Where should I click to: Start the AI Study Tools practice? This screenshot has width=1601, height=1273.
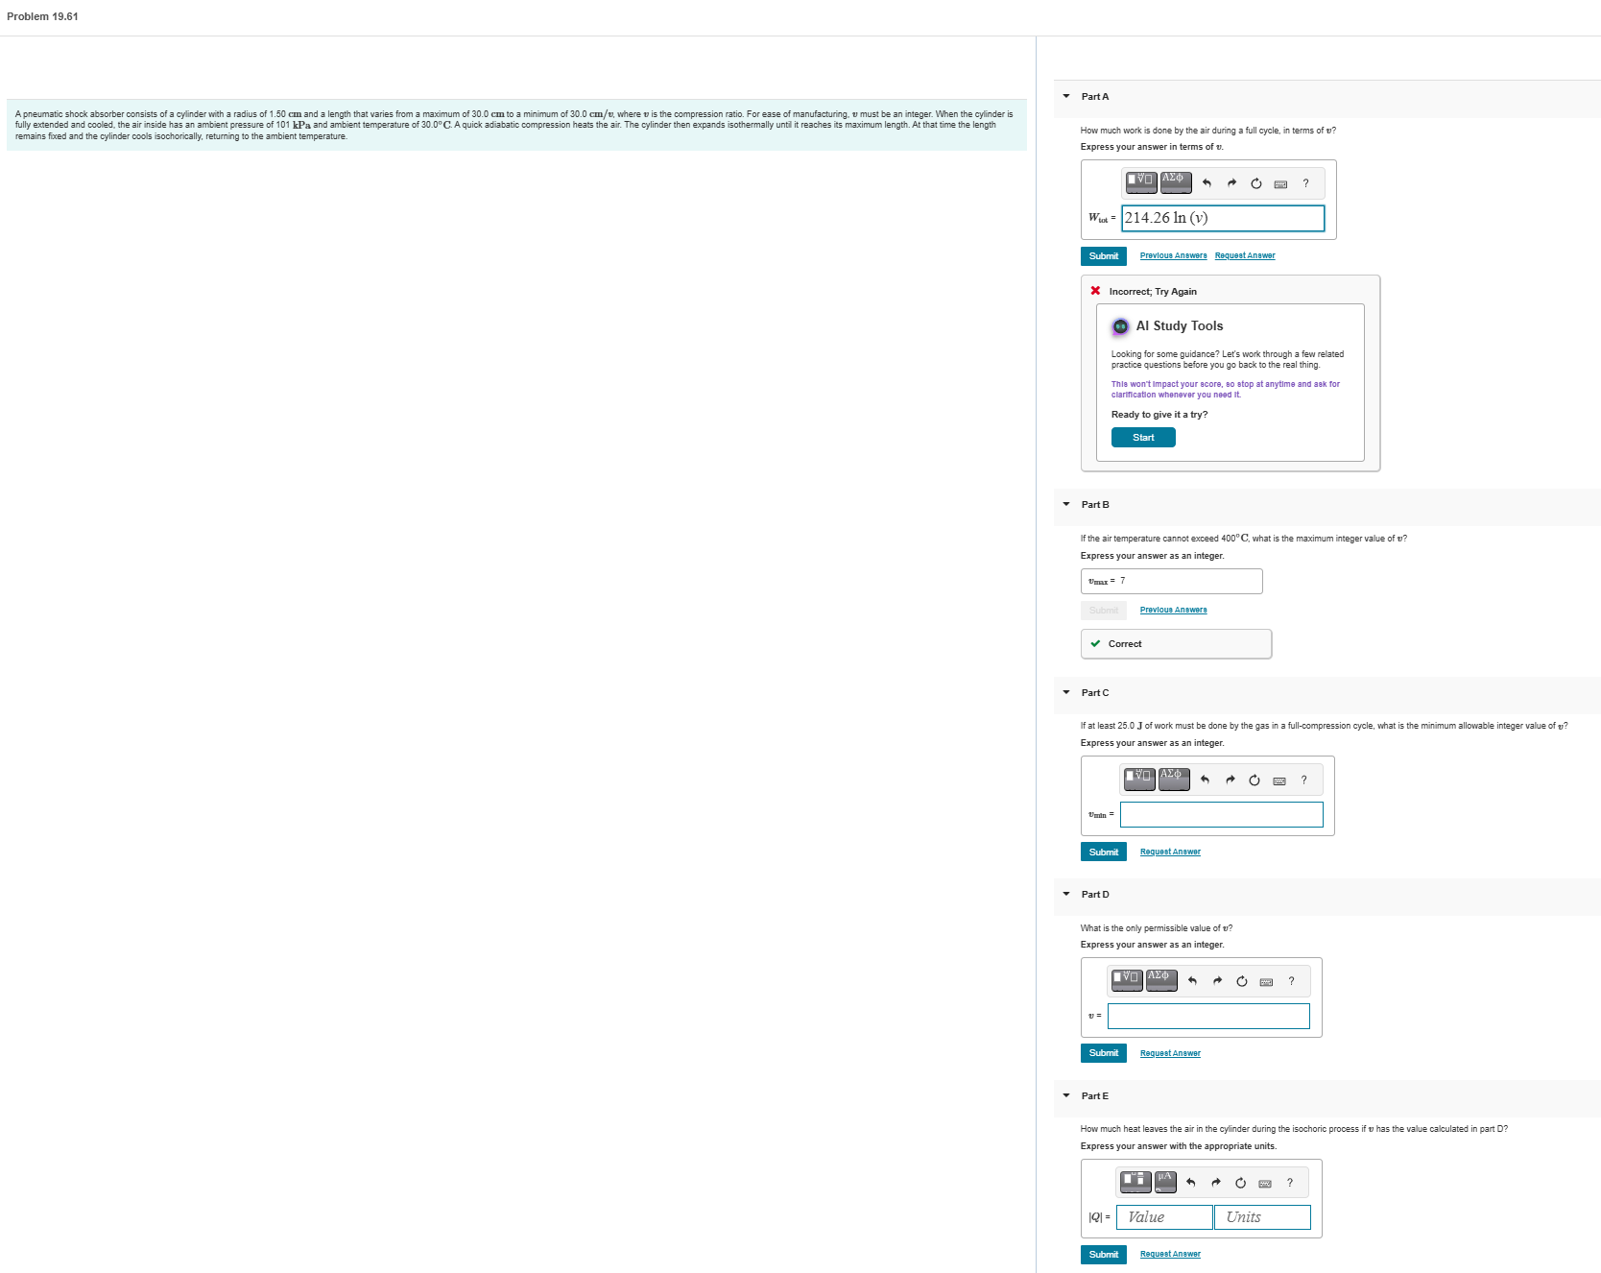(x=1143, y=438)
